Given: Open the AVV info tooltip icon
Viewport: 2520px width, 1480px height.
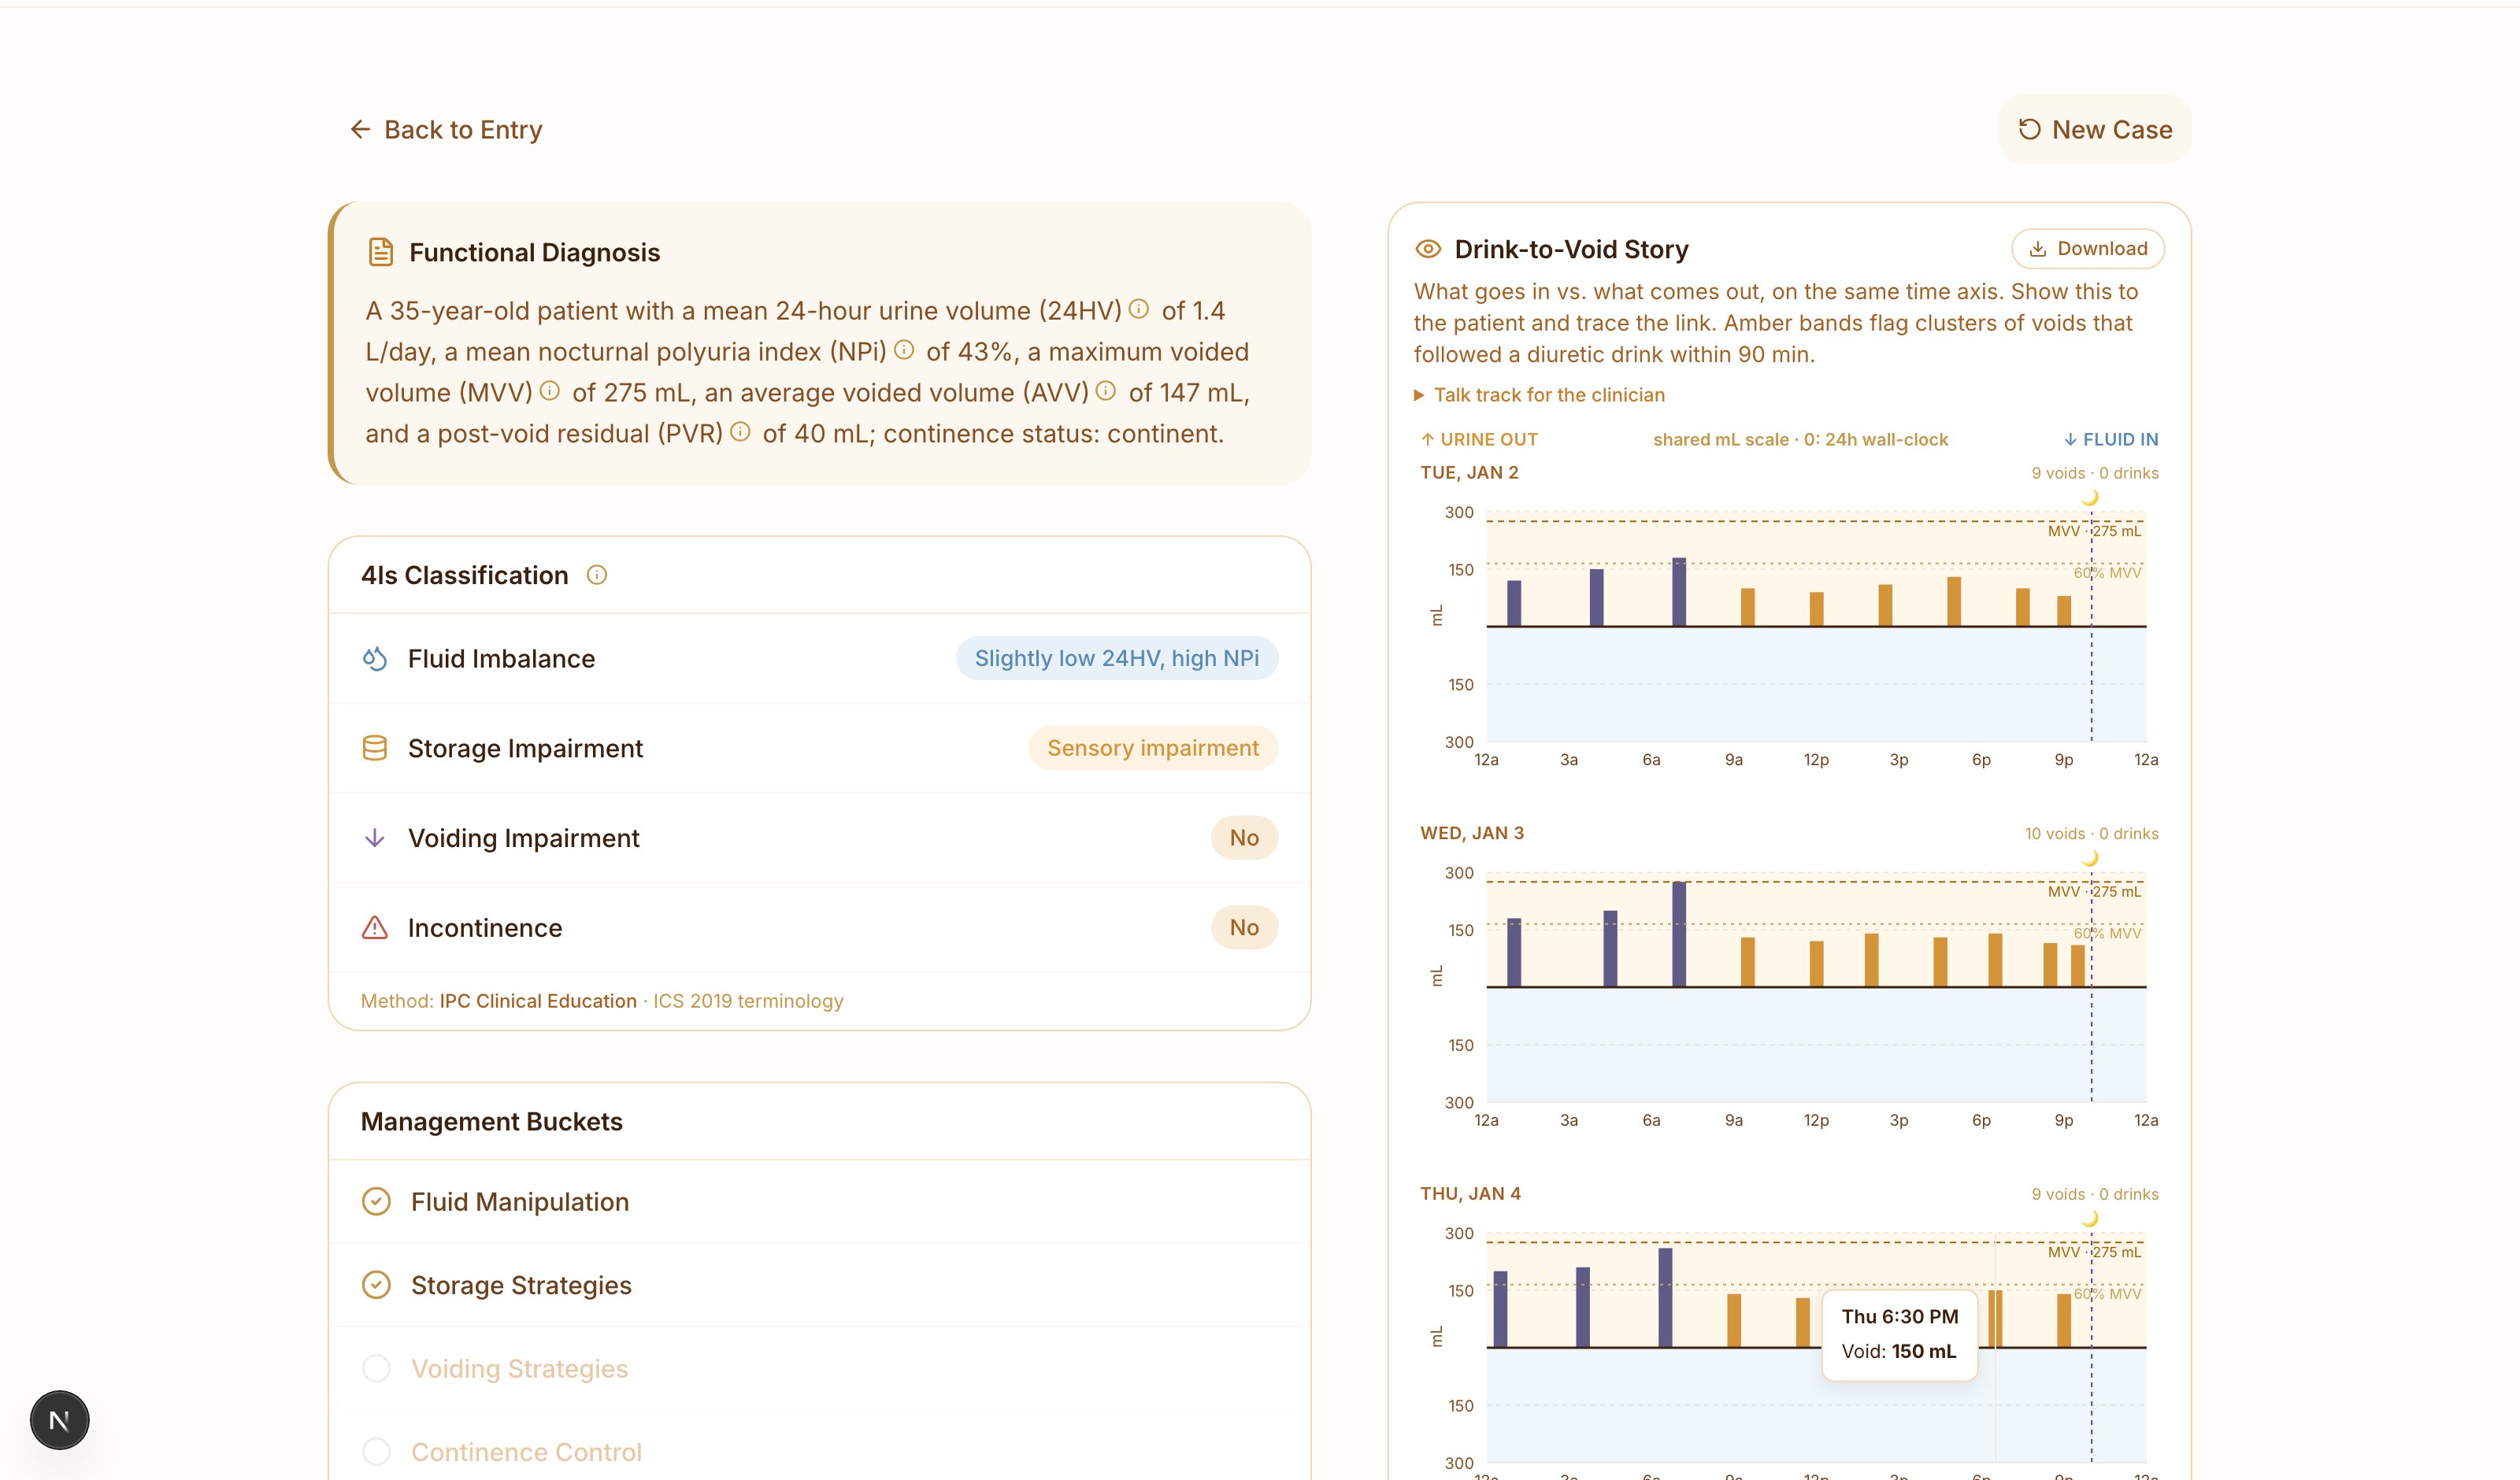Looking at the screenshot, I should point(1106,391).
